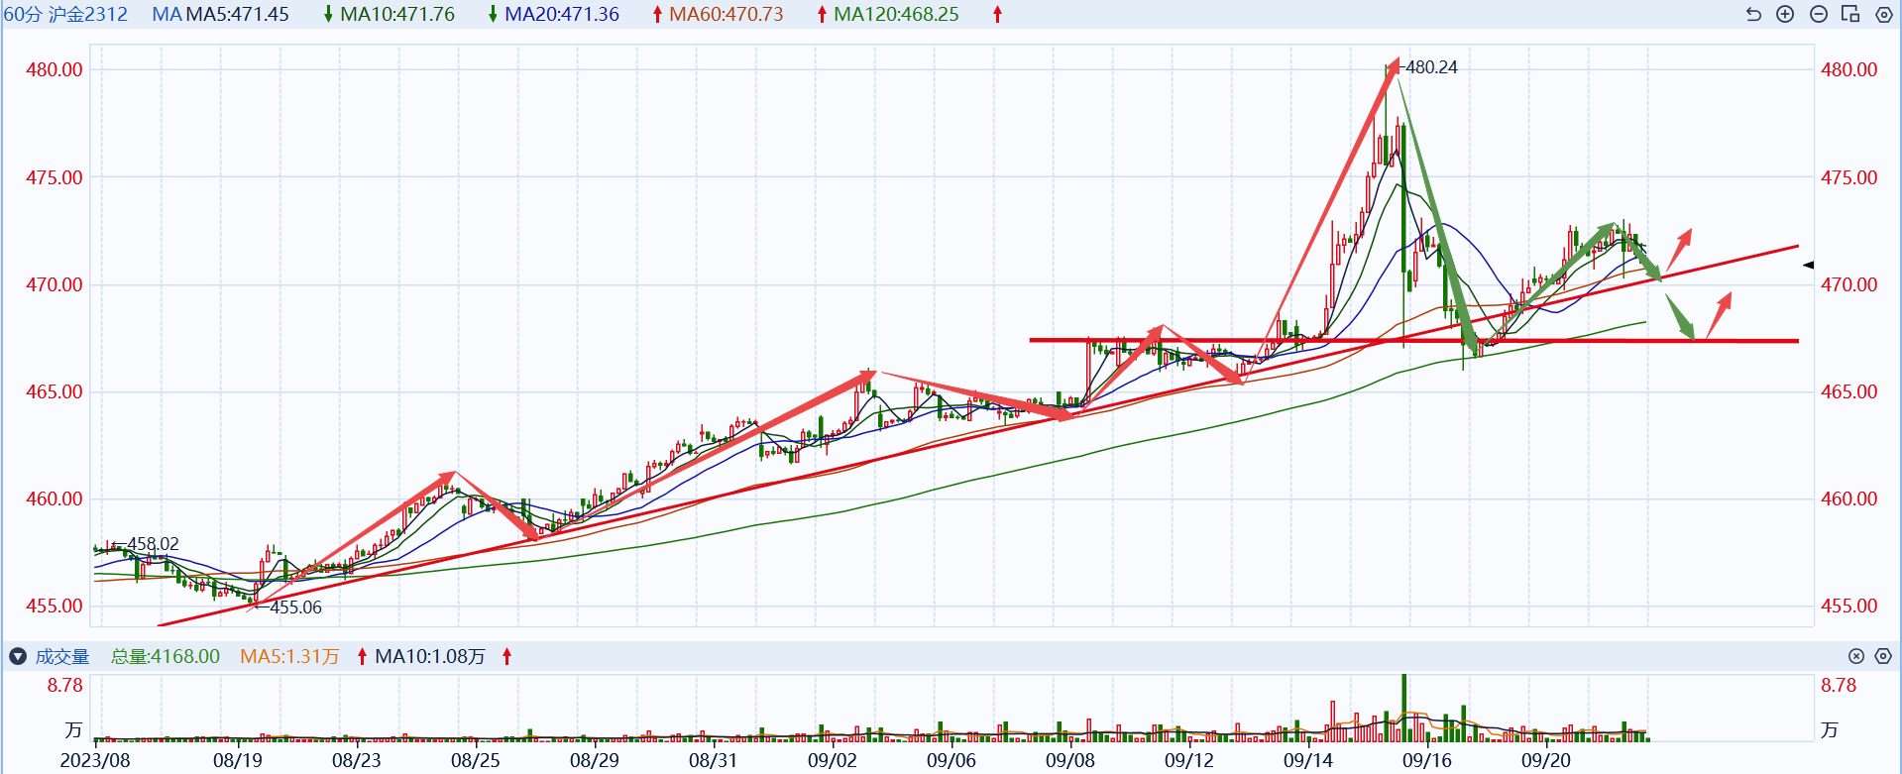Expand the 成交量 indicator dropdown arrow
The height and width of the screenshot is (774, 1902).
[17, 656]
